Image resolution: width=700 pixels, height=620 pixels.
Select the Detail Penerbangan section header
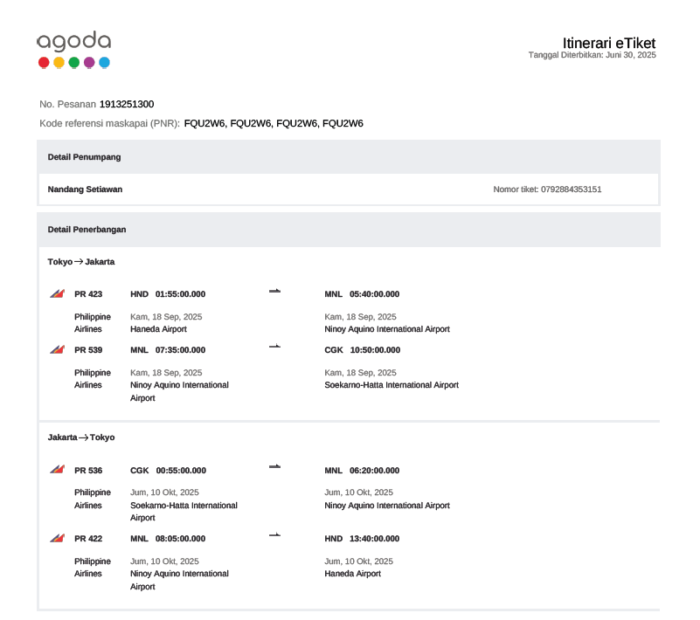click(87, 230)
